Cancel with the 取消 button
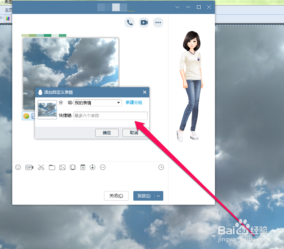 134,133
